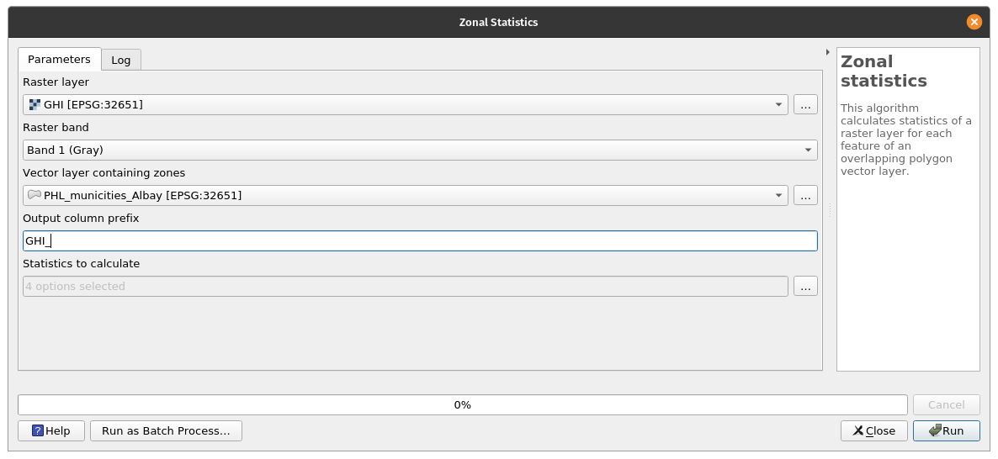The image size is (998, 459).
Task: Select the Parameters tab
Action: tap(59, 60)
